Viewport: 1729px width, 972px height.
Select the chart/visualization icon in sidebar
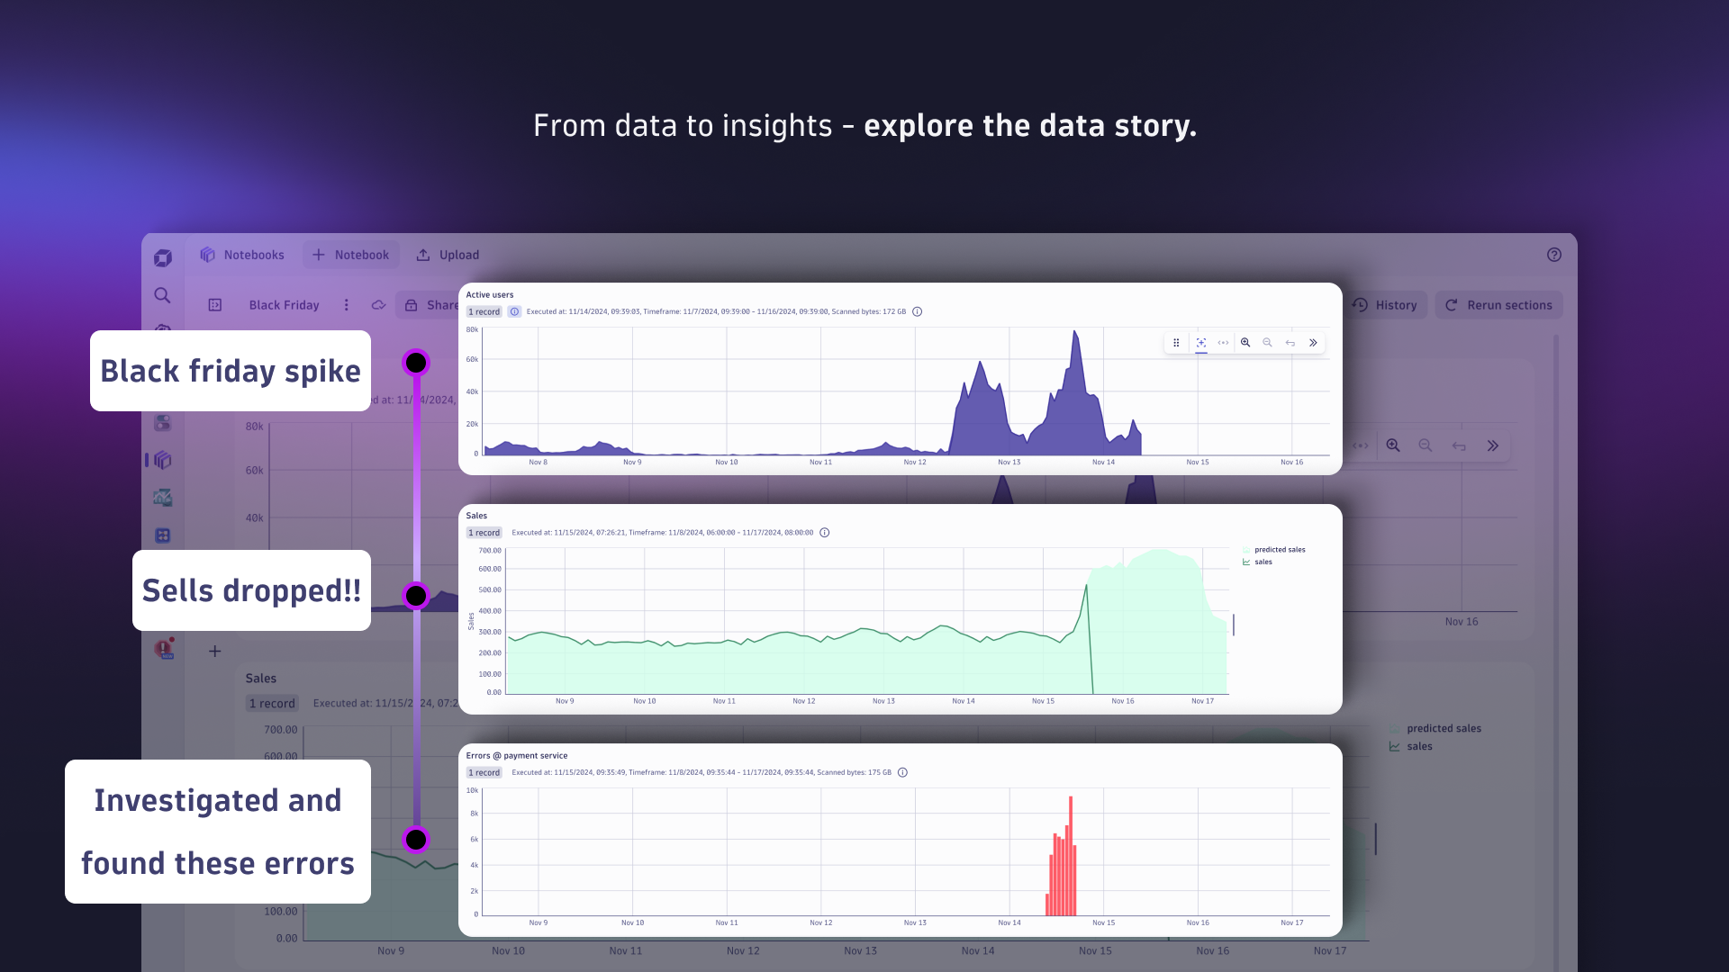coord(165,498)
